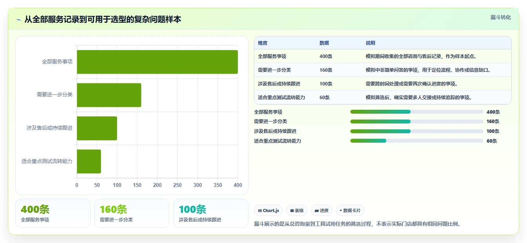Click the 全部服务事项 400条 progress bar
Image resolution: width=527 pixels, height=243 pixels.
coord(417,112)
